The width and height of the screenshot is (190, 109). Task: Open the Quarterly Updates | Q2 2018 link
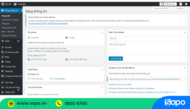tap(120, 84)
